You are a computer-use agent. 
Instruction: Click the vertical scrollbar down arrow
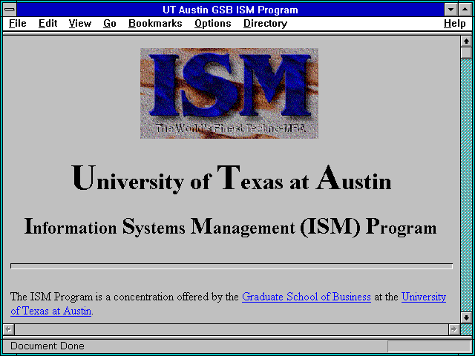click(x=466, y=317)
